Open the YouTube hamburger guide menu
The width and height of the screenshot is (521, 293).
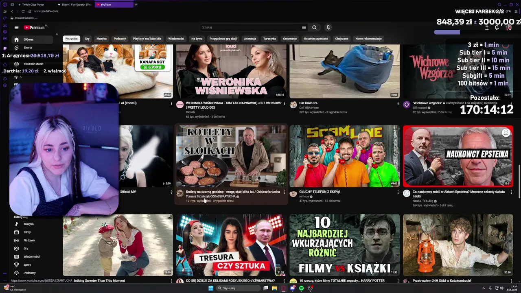pos(16,28)
